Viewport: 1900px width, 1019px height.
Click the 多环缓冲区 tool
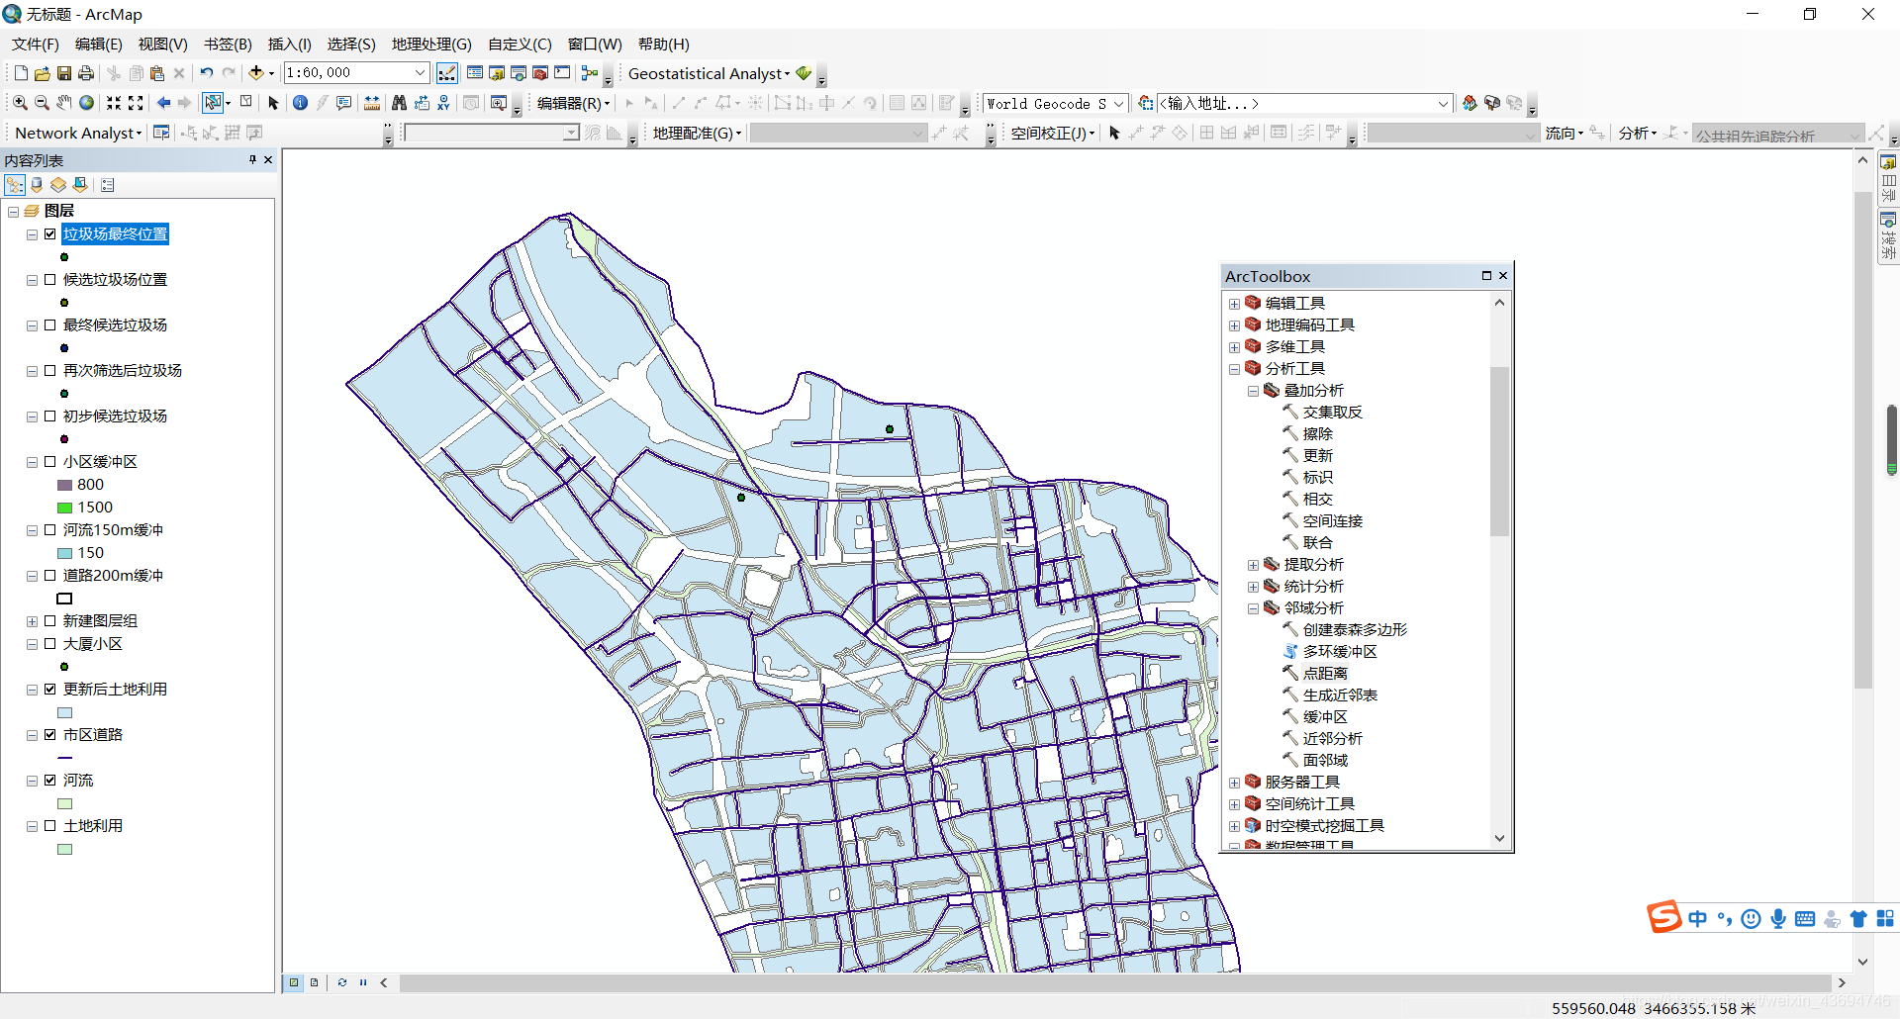[x=1339, y=652]
